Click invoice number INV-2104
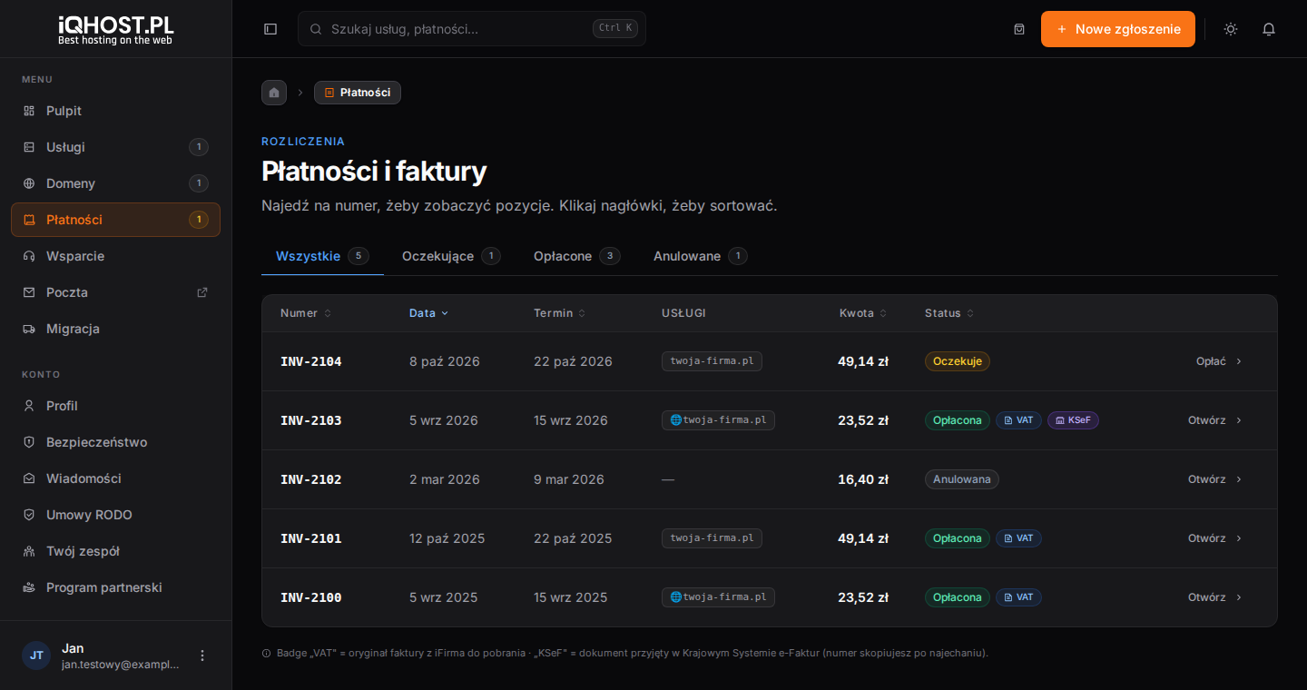 click(311, 361)
